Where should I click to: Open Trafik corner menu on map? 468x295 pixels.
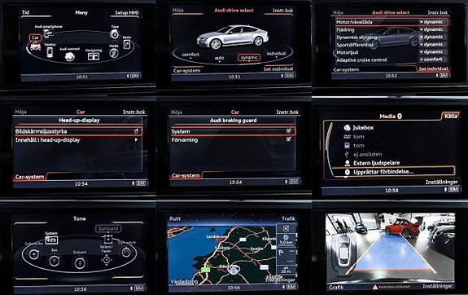coord(288,218)
